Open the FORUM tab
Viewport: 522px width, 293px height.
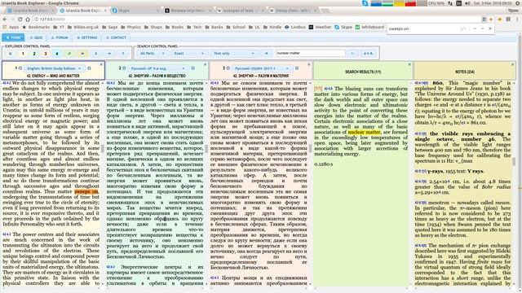click(60, 37)
